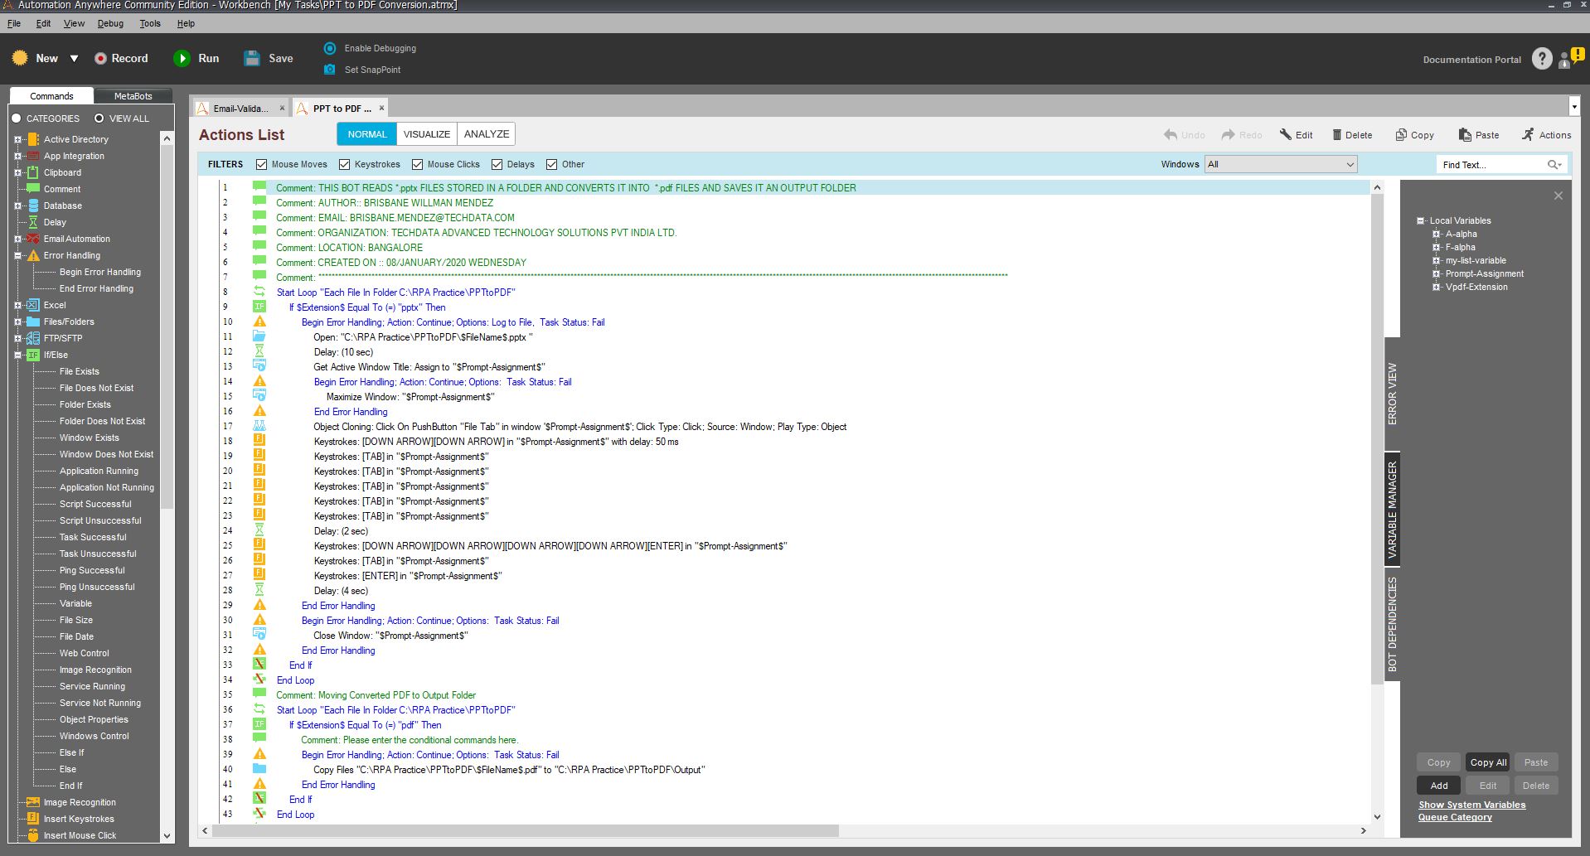Open the Documentation Portal help icon

(1541, 59)
